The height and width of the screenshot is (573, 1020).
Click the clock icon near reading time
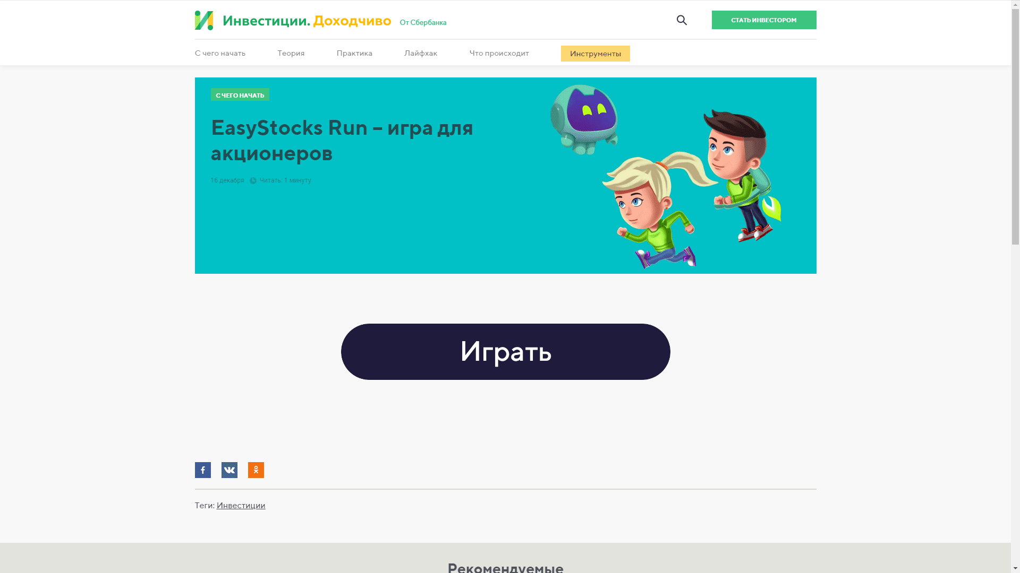pyautogui.click(x=253, y=181)
